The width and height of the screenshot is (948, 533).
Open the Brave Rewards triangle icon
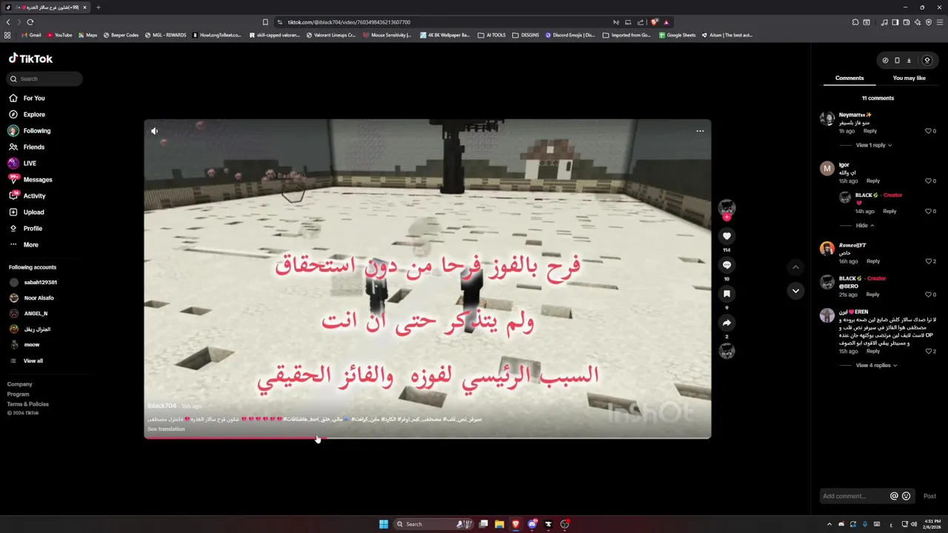click(x=666, y=22)
